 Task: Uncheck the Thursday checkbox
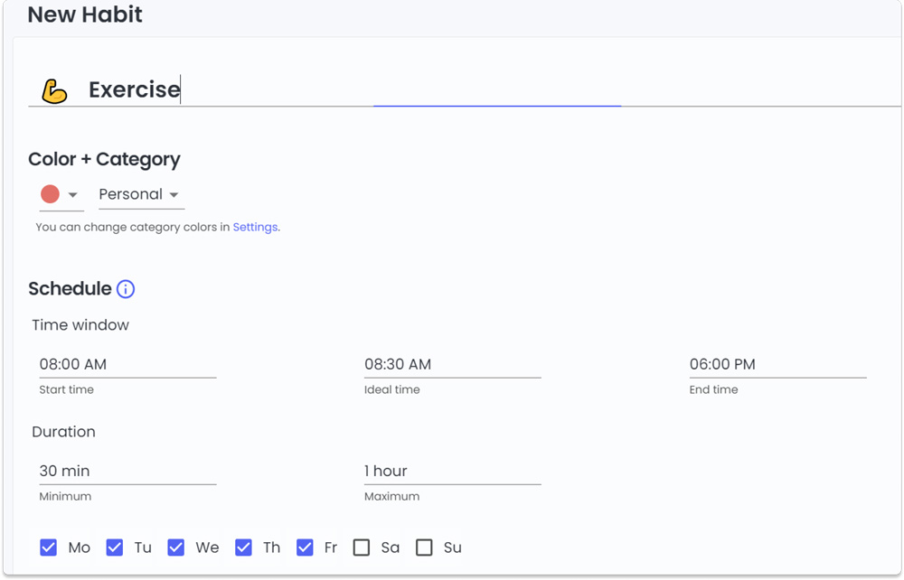[x=243, y=547]
